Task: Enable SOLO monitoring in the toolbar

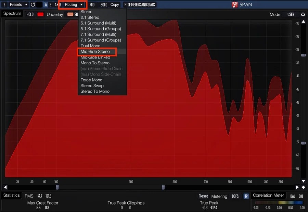Action: 104,4
